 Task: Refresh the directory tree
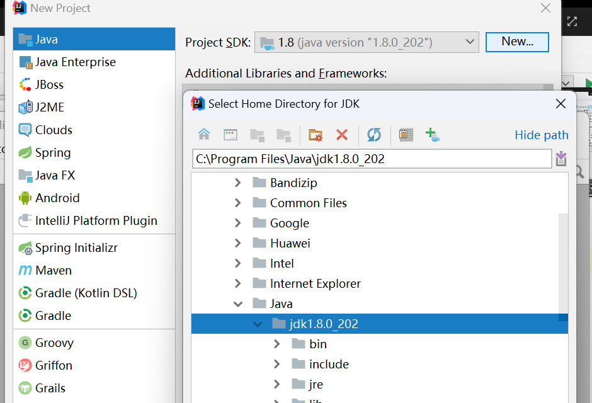374,135
